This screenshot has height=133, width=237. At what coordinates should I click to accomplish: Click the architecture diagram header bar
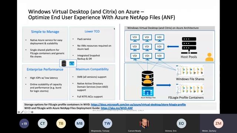coord(170,28)
